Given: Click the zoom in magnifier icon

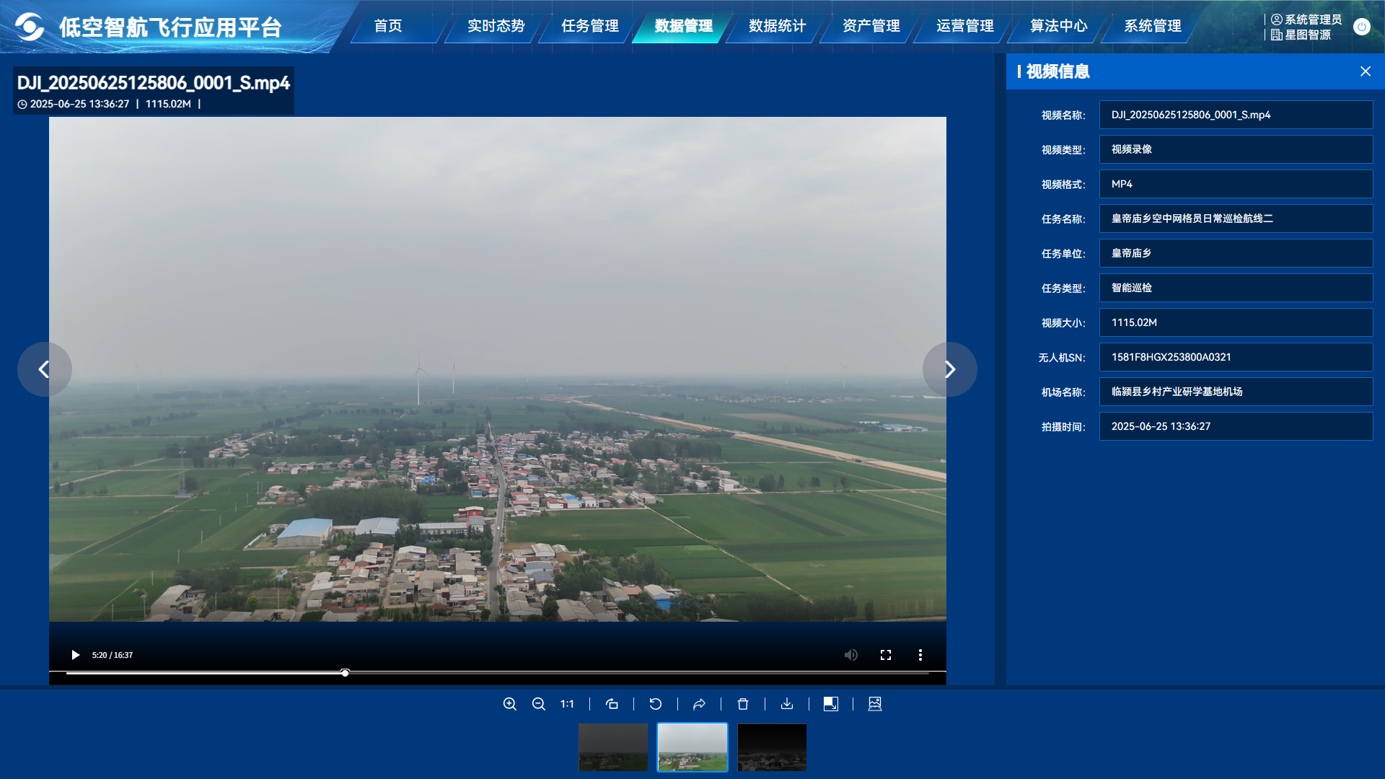Looking at the screenshot, I should click(x=509, y=704).
